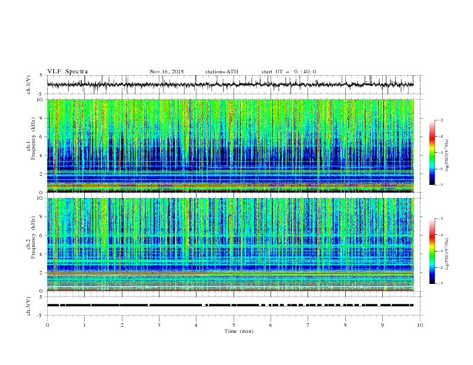Screen dimensions: 473x365
Task: Click the "4" minute tick on time axis
Action: [x=196, y=325]
